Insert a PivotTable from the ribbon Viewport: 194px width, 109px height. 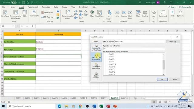point(5,14)
